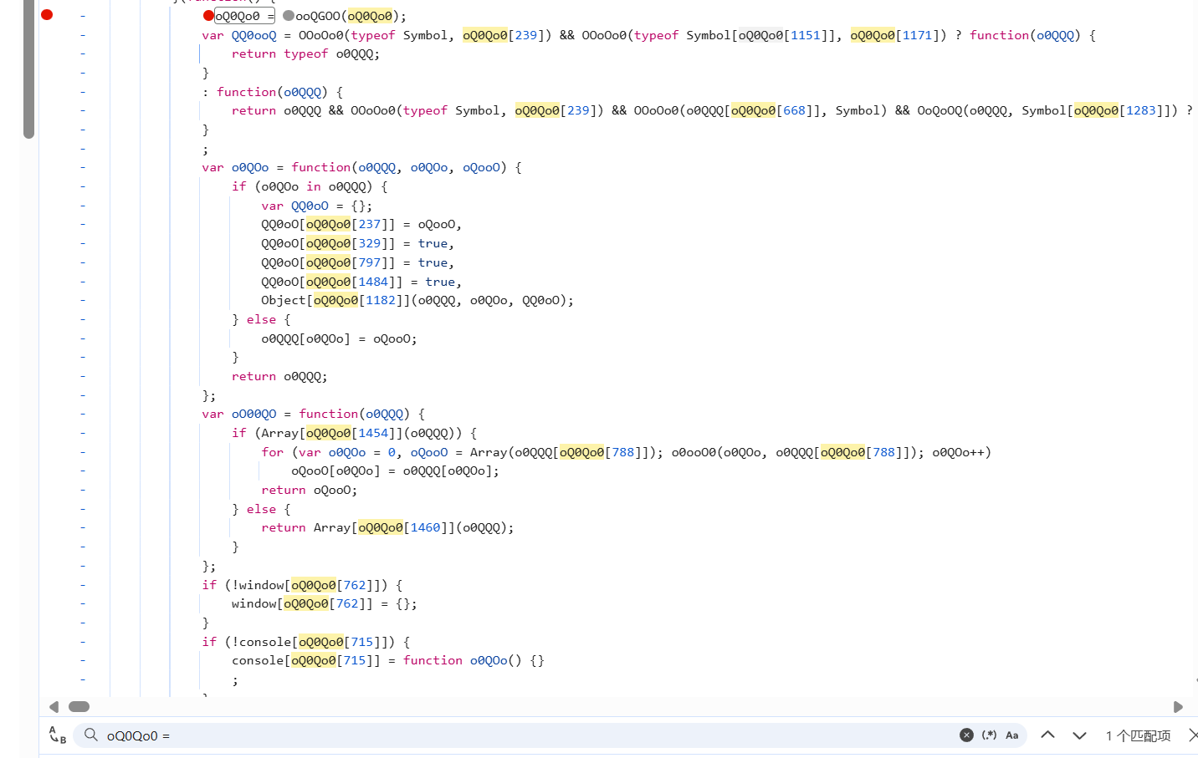The height and width of the screenshot is (758, 1198).
Task: Click 'return typeof o0QQQ;' statement
Action: [x=305, y=53]
